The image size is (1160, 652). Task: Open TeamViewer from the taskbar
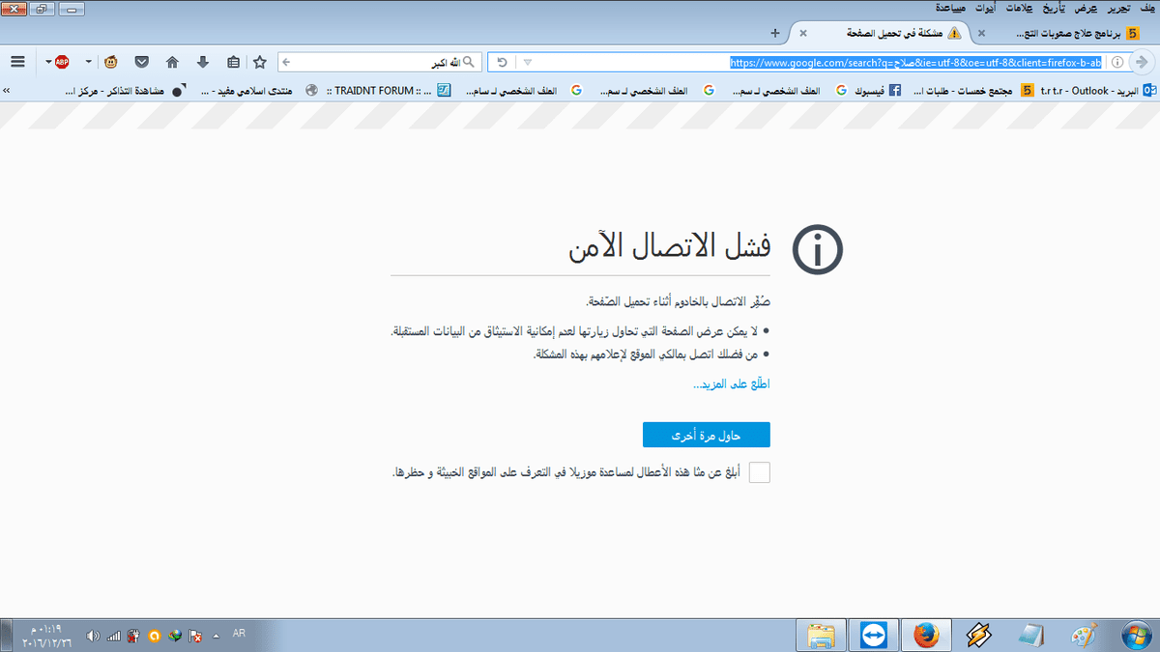pyautogui.click(x=873, y=636)
